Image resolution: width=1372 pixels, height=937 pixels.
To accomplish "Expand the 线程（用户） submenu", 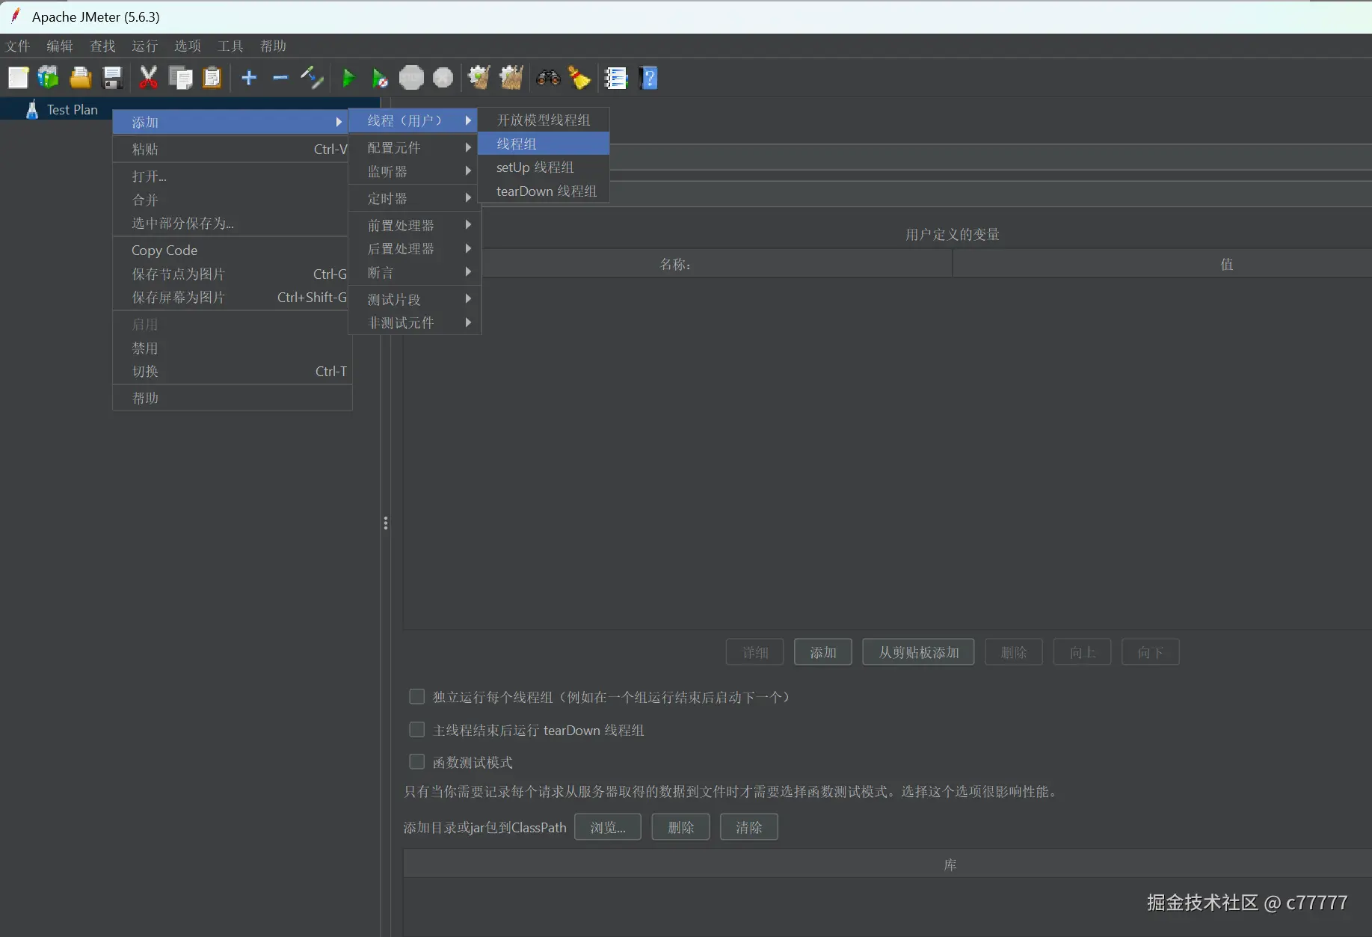I will click(x=413, y=120).
